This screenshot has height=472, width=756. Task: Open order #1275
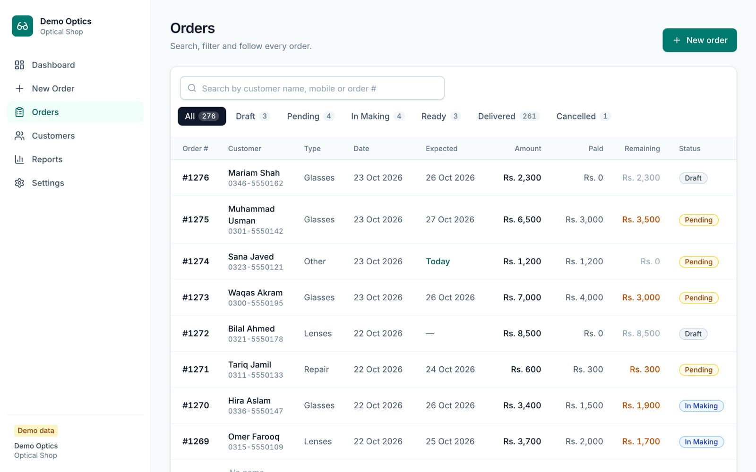click(x=453, y=219)
